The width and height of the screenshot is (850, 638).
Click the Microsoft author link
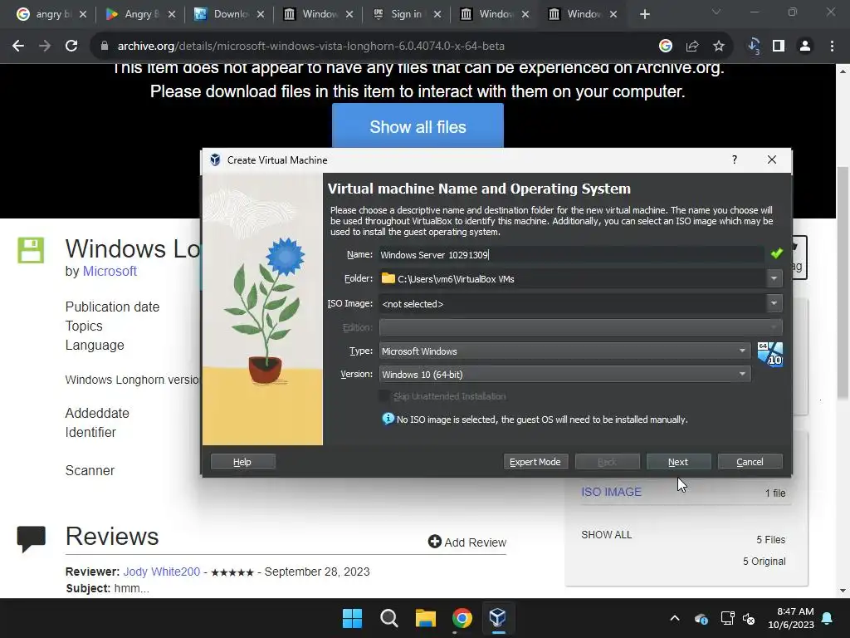(110, 271)
